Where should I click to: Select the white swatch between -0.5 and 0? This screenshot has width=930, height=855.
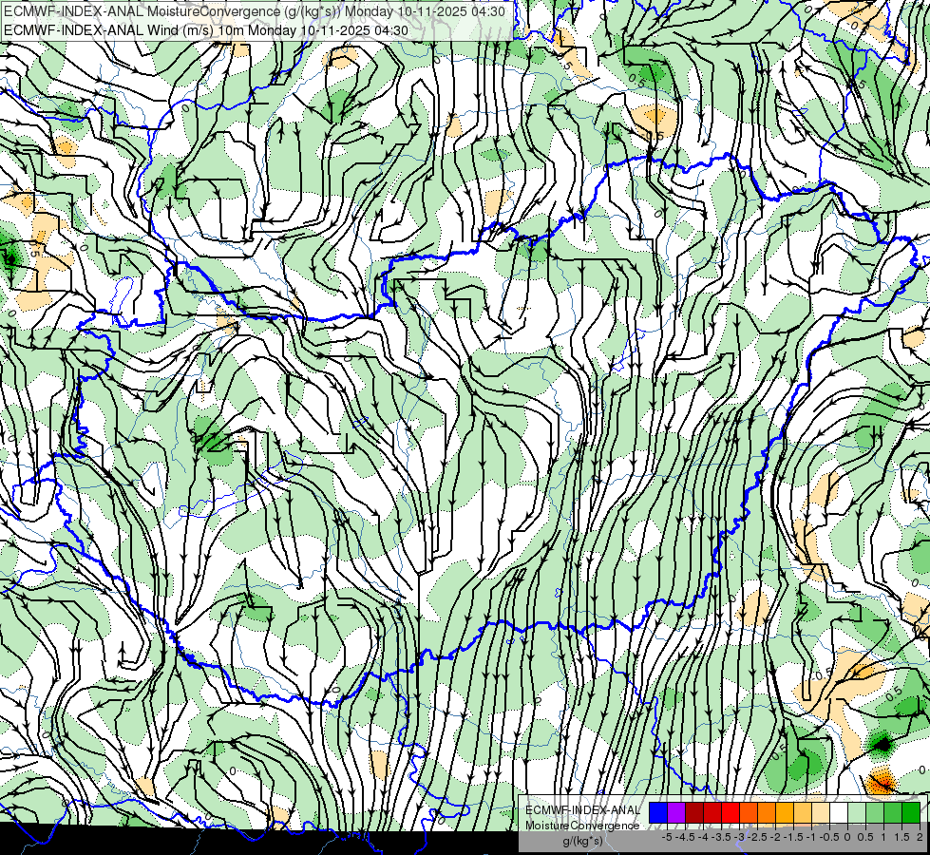click(x=839, y=812)
